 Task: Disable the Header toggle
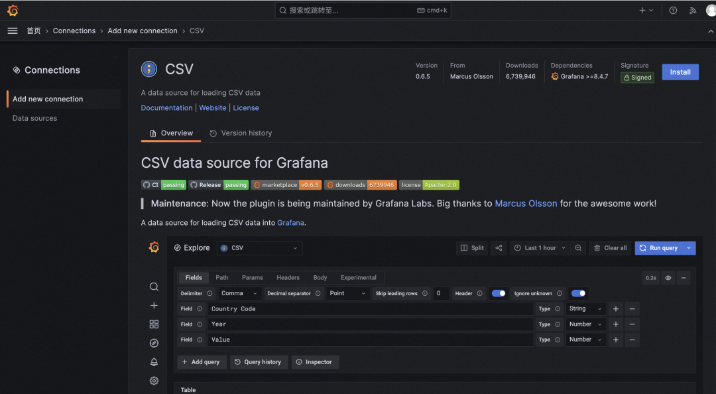click(499, 293)
